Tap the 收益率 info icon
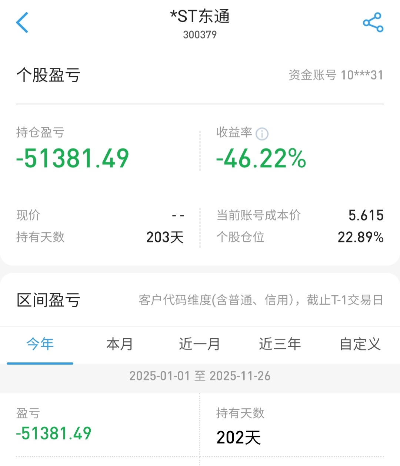The width and height of the screenshot is (400, 466). coord(262,134)
